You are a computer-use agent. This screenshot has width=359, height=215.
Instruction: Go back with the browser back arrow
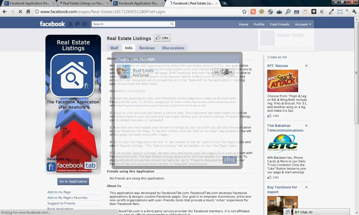[x=4, y=12]
